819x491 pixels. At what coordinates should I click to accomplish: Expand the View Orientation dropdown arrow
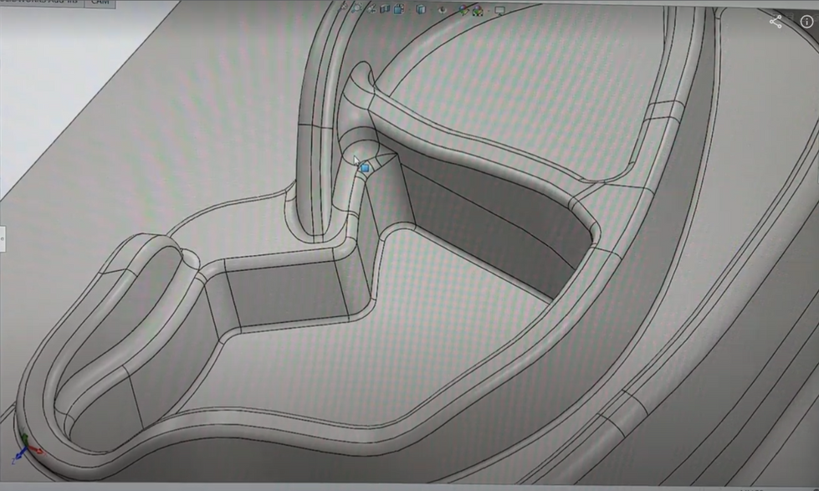[410, 9]
